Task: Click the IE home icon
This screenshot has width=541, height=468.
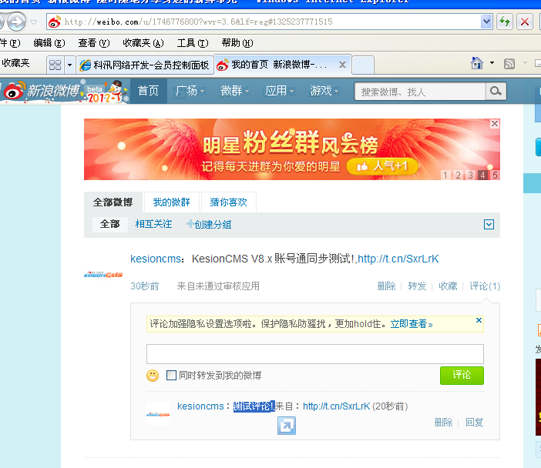Action: (x=477, y=64)
